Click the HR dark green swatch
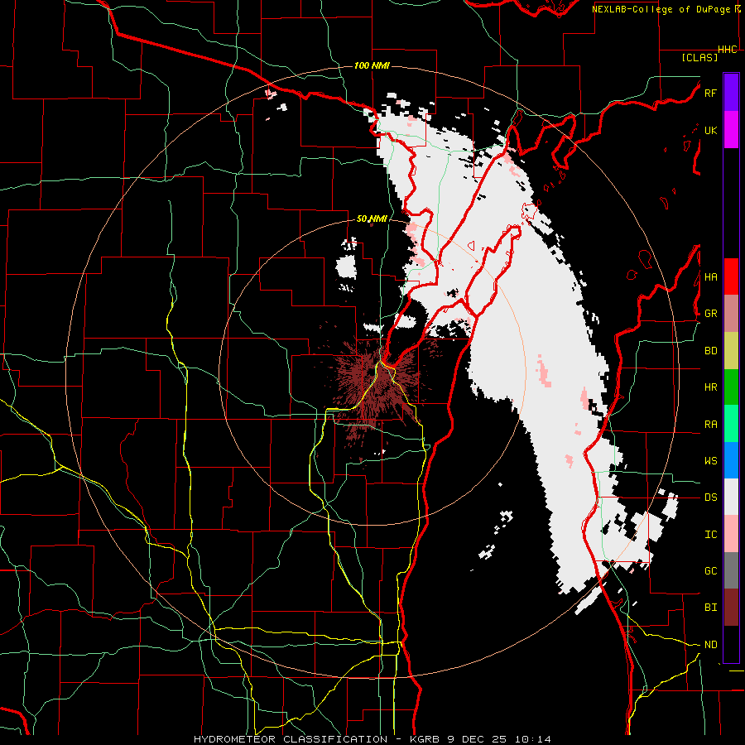 pos(731,387)
